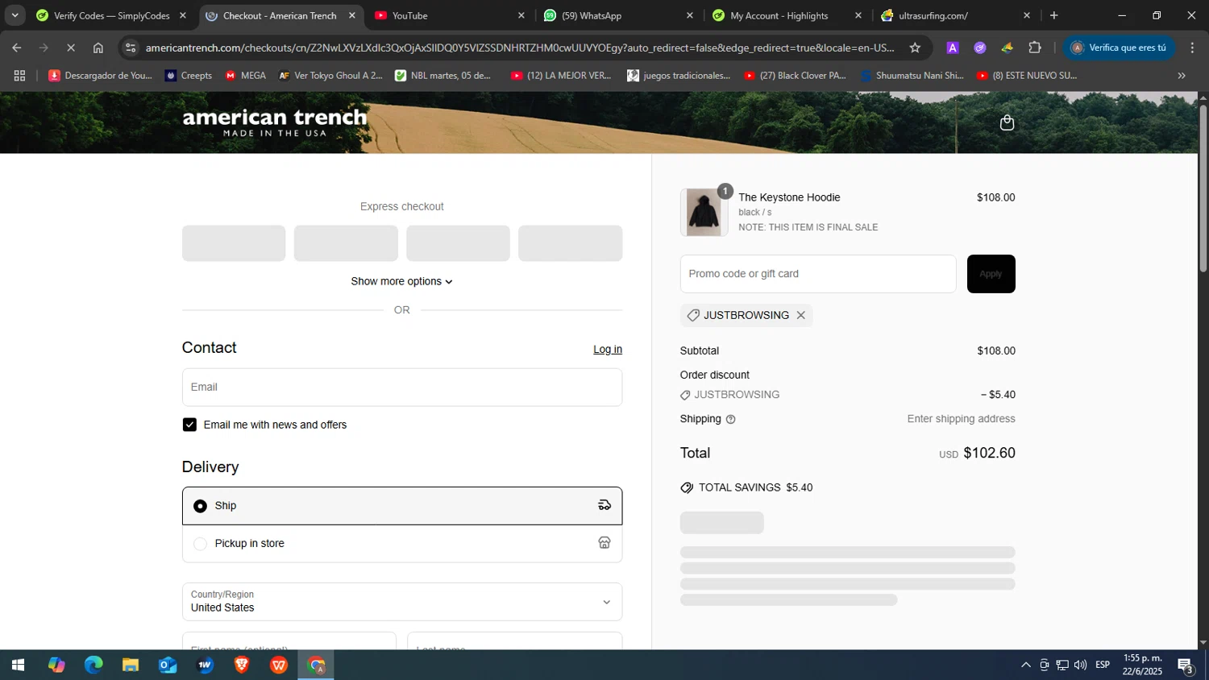The height and width of the screenshot is (680, 1209).
Task: Open the Country/Region dropdown
Action: 402,602
